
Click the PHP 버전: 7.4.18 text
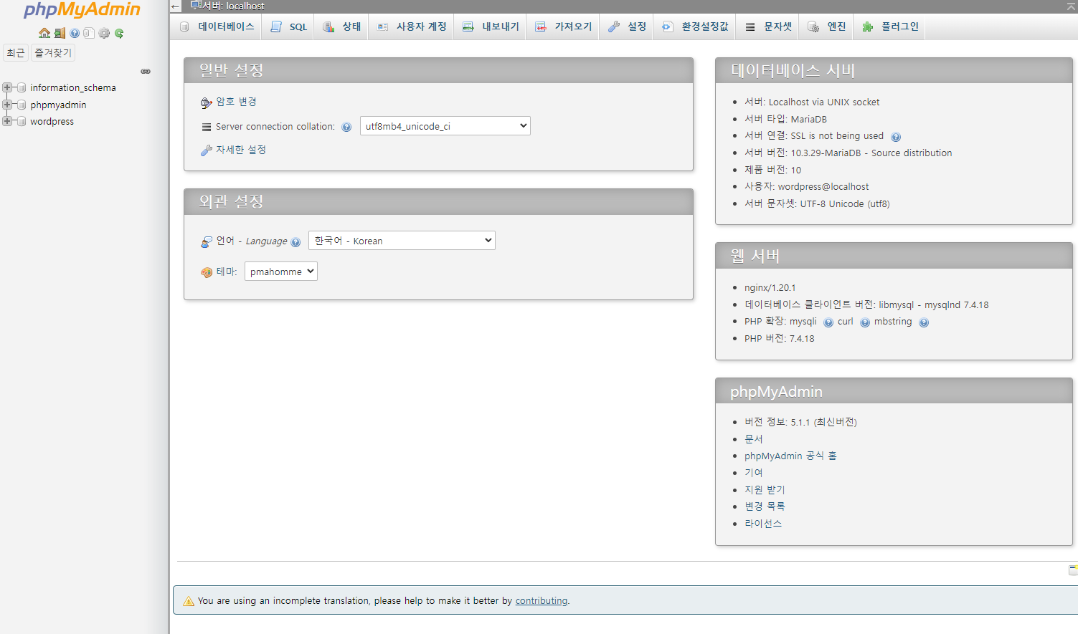coord(780,338)
